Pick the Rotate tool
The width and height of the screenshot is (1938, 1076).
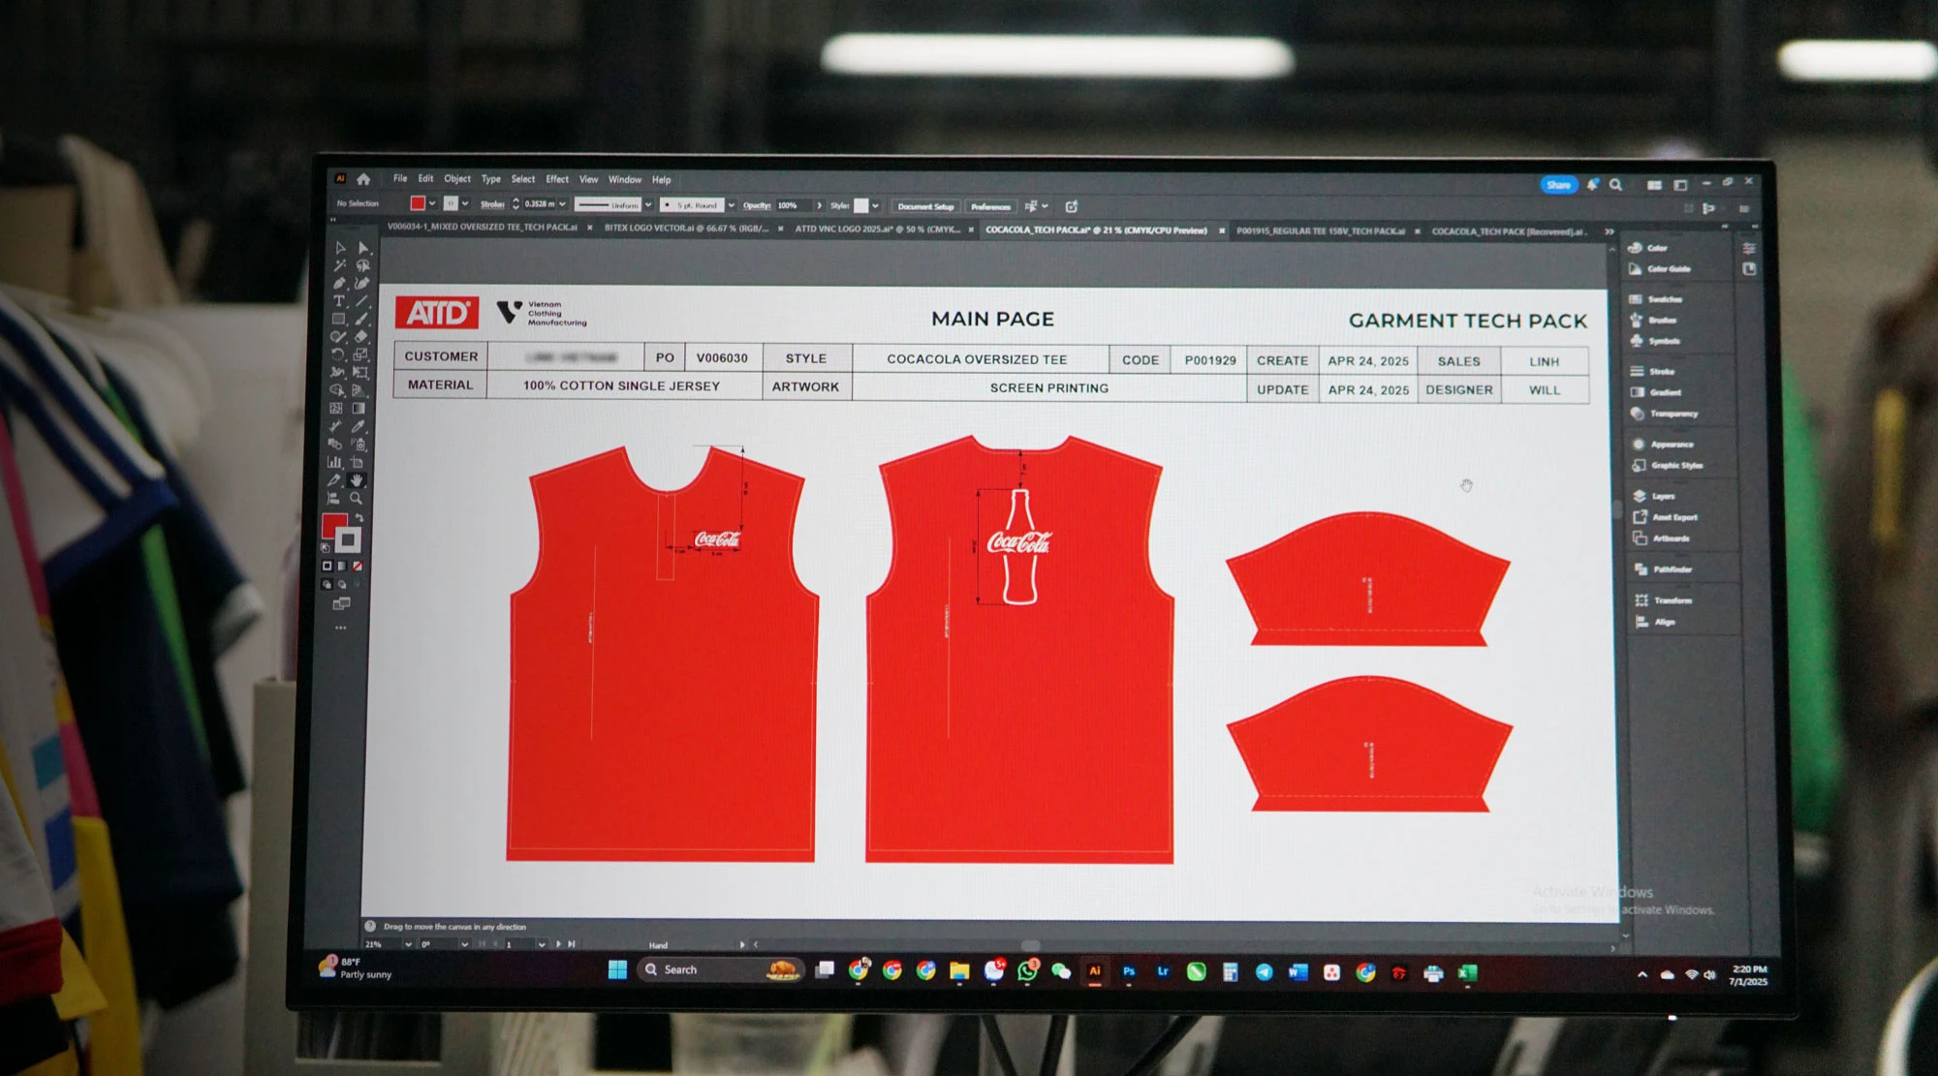coord(337,354)
